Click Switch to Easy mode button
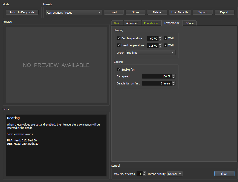Image resolution: width=238 pixels, height=182 pixels. [22, 12]
